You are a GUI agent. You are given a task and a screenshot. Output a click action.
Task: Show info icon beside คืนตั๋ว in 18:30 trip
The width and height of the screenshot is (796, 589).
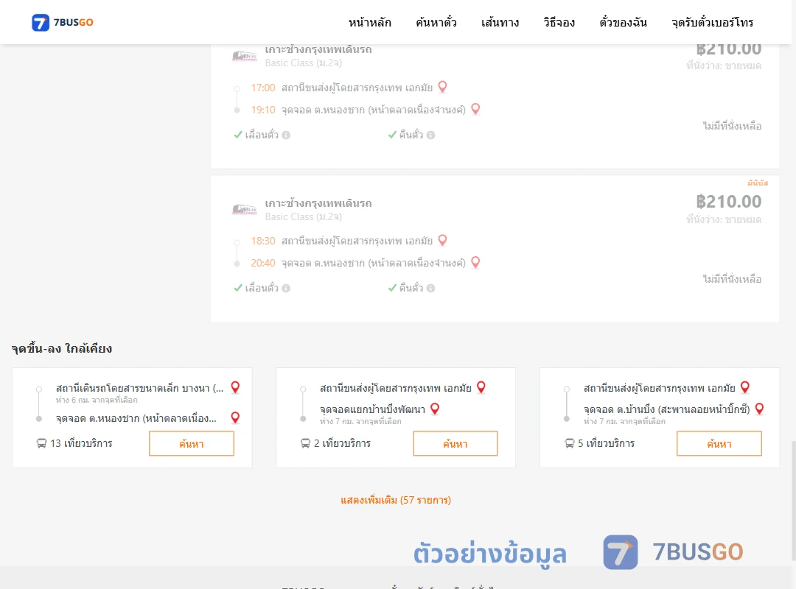[x=430, y=288]
